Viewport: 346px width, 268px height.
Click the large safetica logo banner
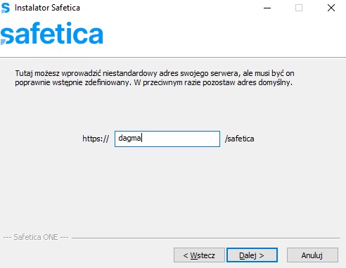click(52, 33)
